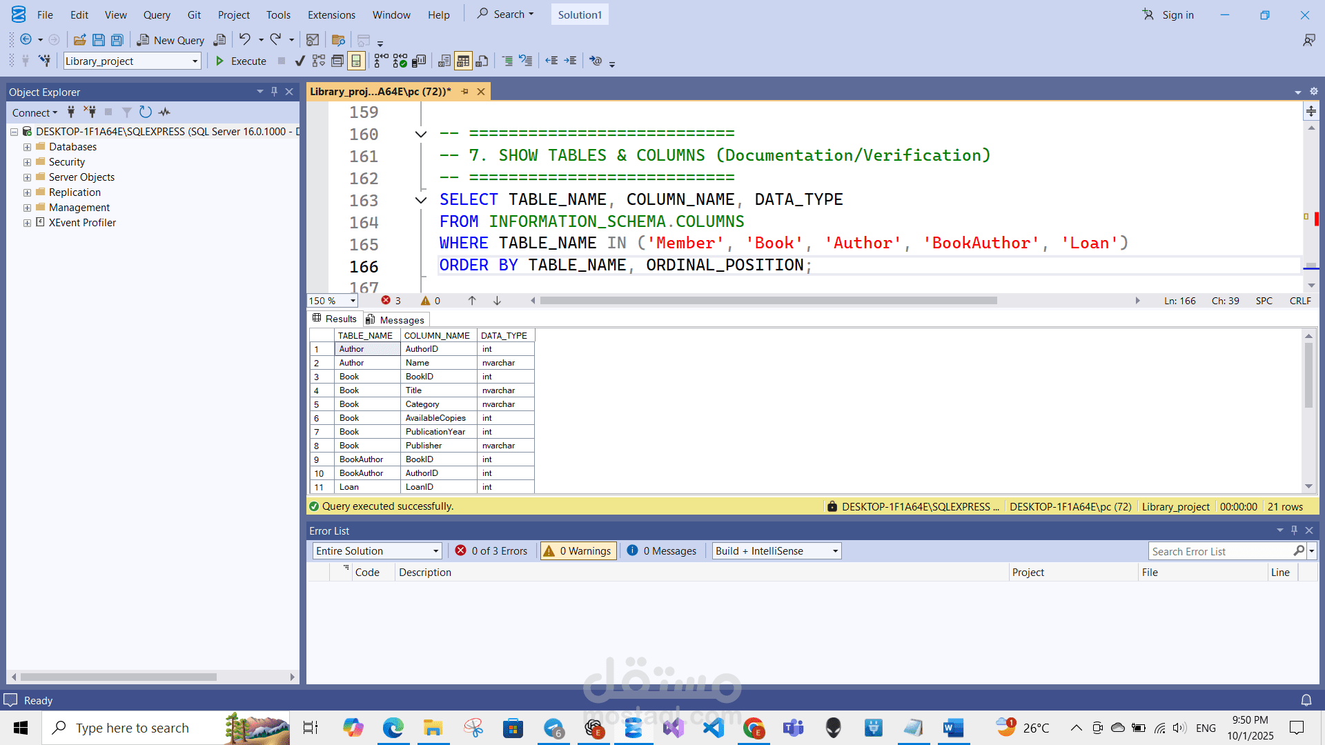1325x745 pixels.
Task: Switch to the Messages tab
Action: point(396,319)
